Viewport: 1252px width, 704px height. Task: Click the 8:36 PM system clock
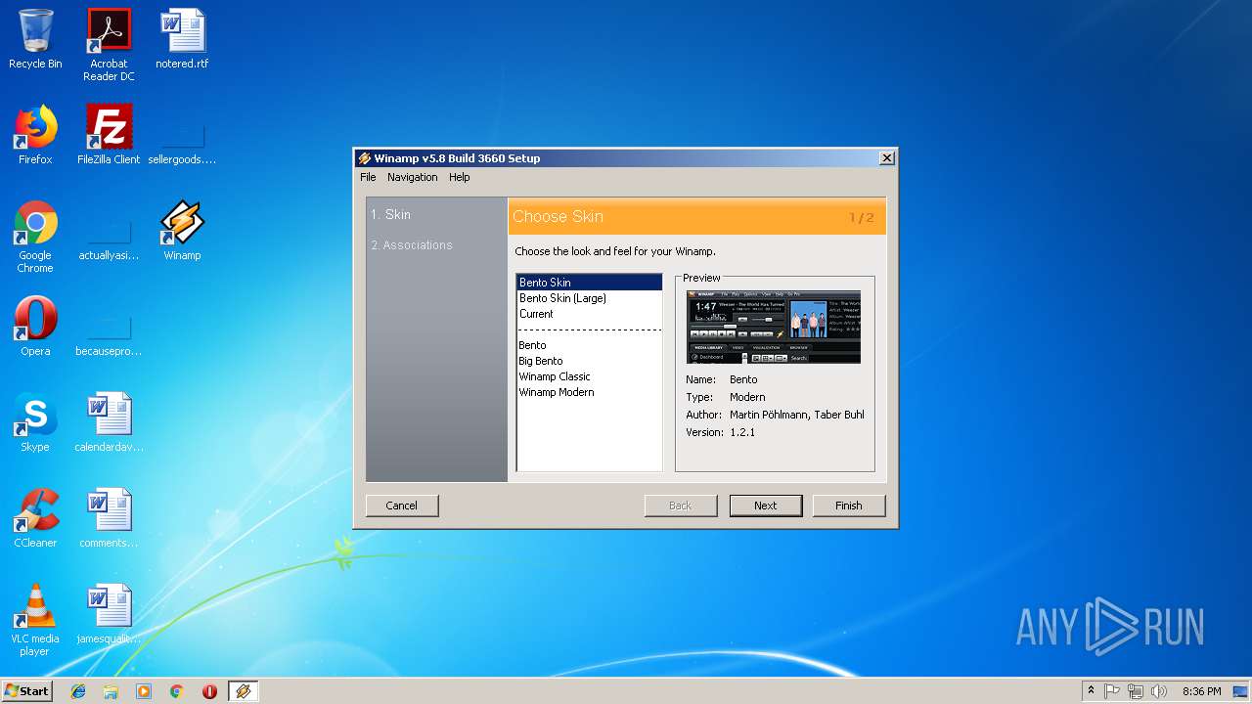click(1201, 691)
